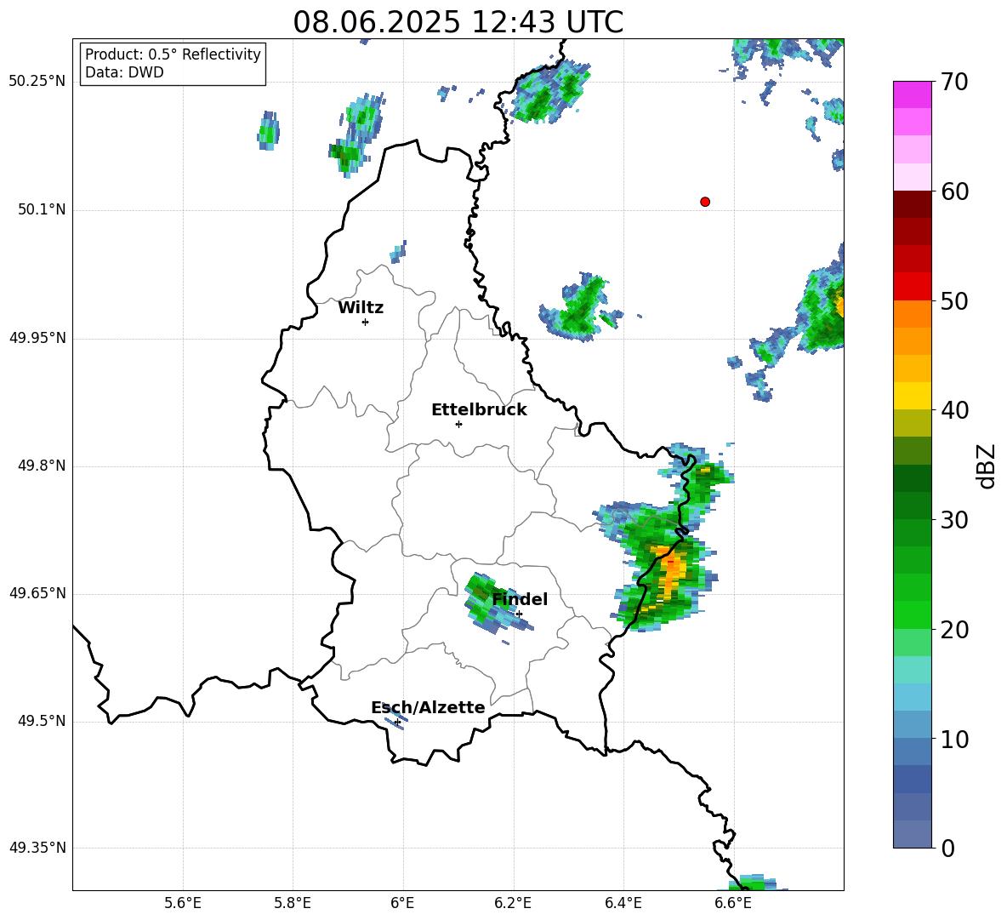
Task: Click the magenta top colorbar segment
Action: [x=912, y=94]
